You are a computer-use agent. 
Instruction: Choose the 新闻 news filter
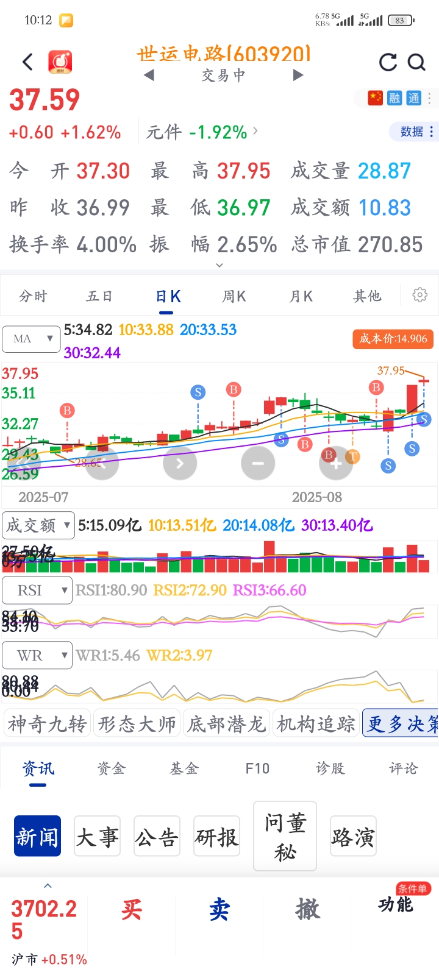click(x=37, y=836)
